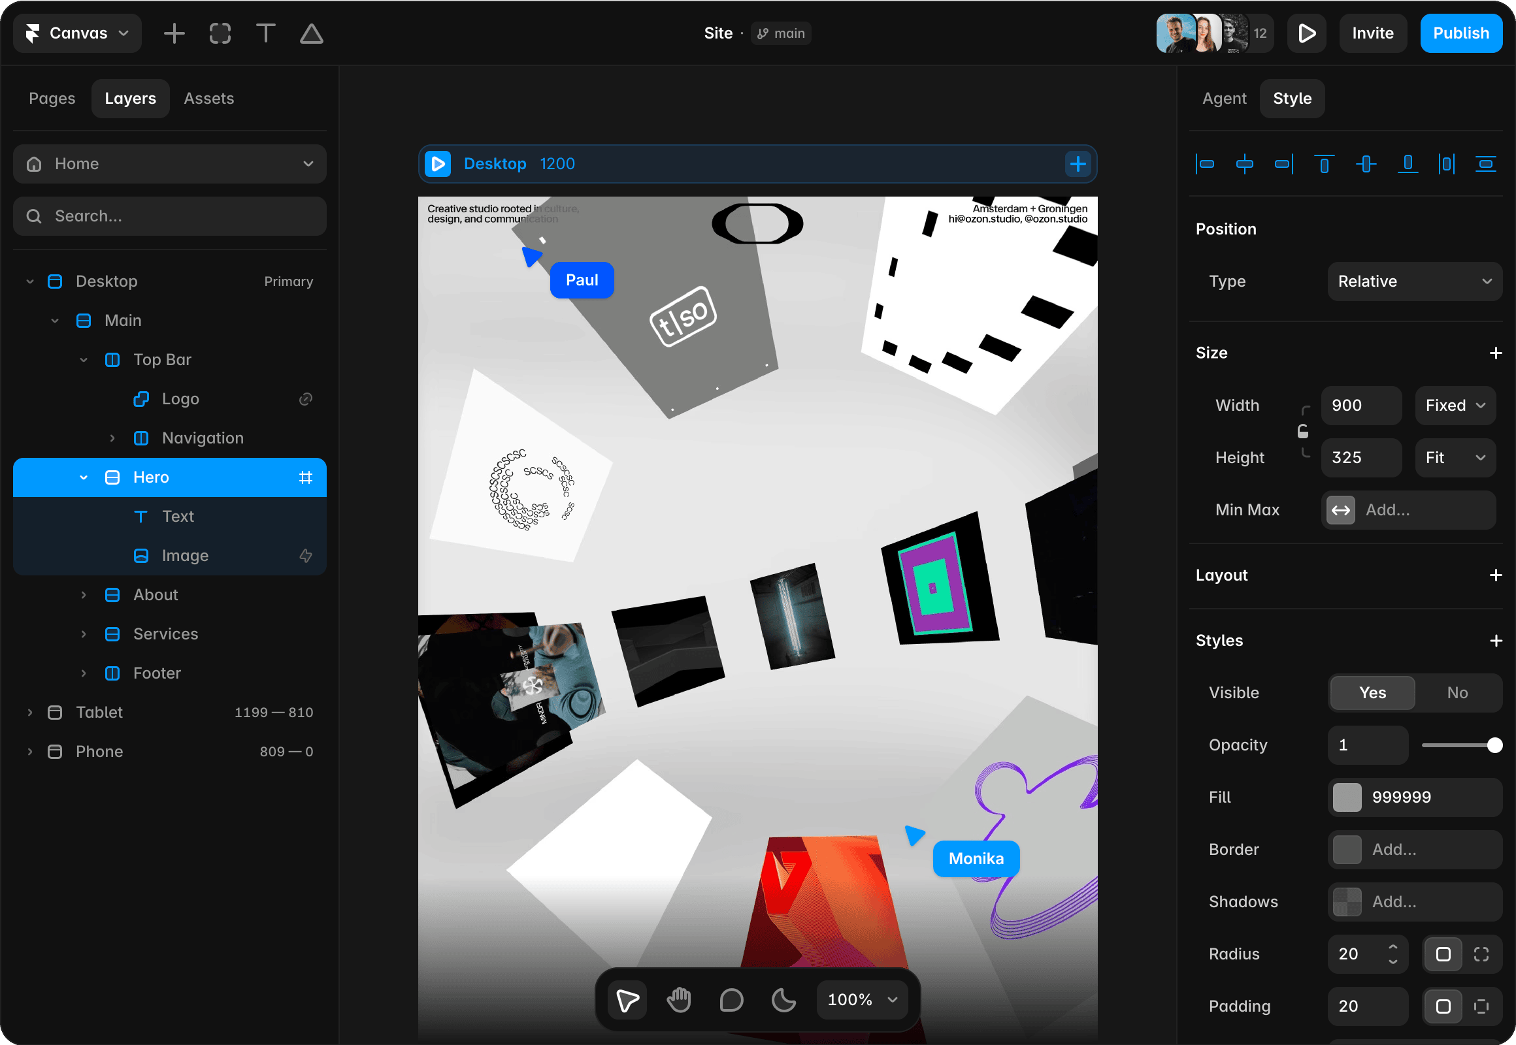Select uniform radius mode
1516x1045 pixels.
[x=1443, y=954]
